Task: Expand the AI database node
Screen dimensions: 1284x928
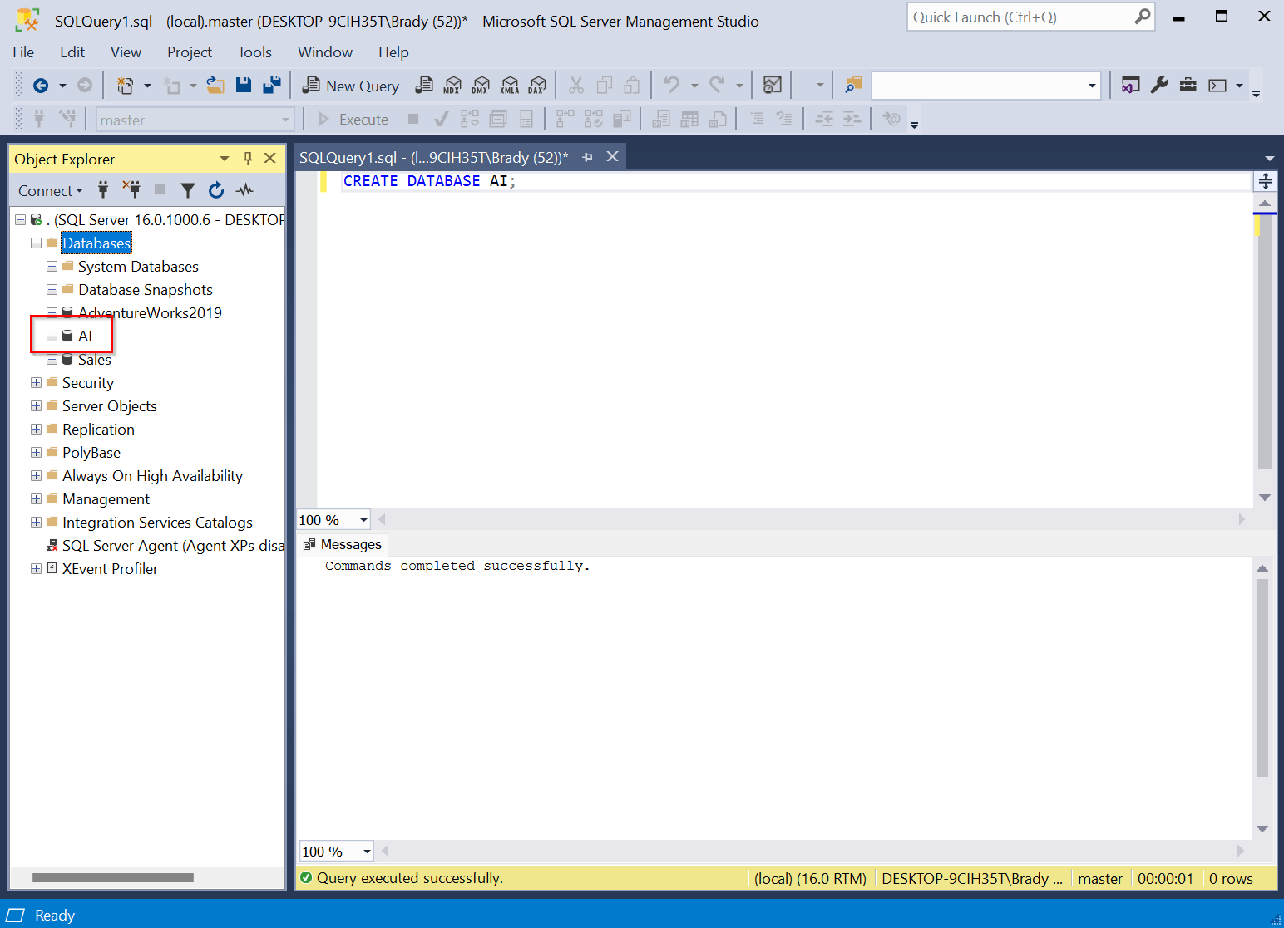Action: tap(52, 336)
